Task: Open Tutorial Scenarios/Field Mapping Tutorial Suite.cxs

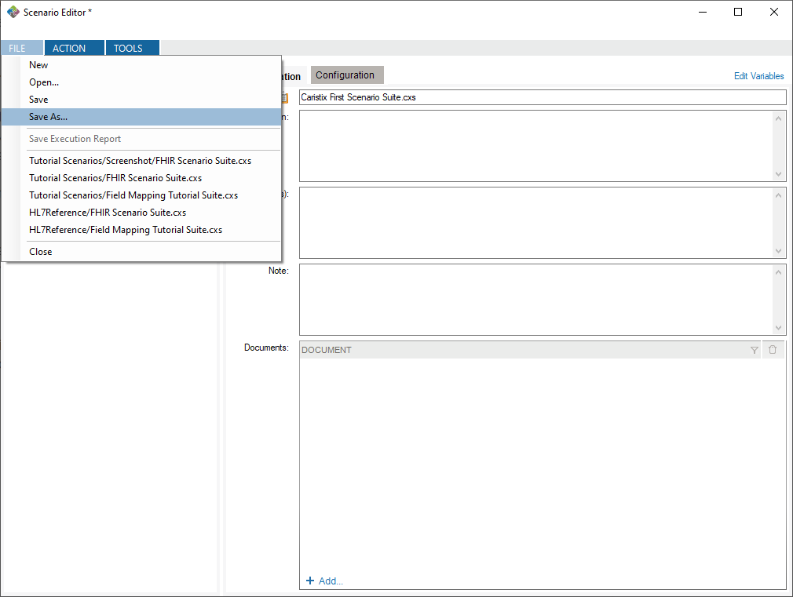Action: (133, 195)
